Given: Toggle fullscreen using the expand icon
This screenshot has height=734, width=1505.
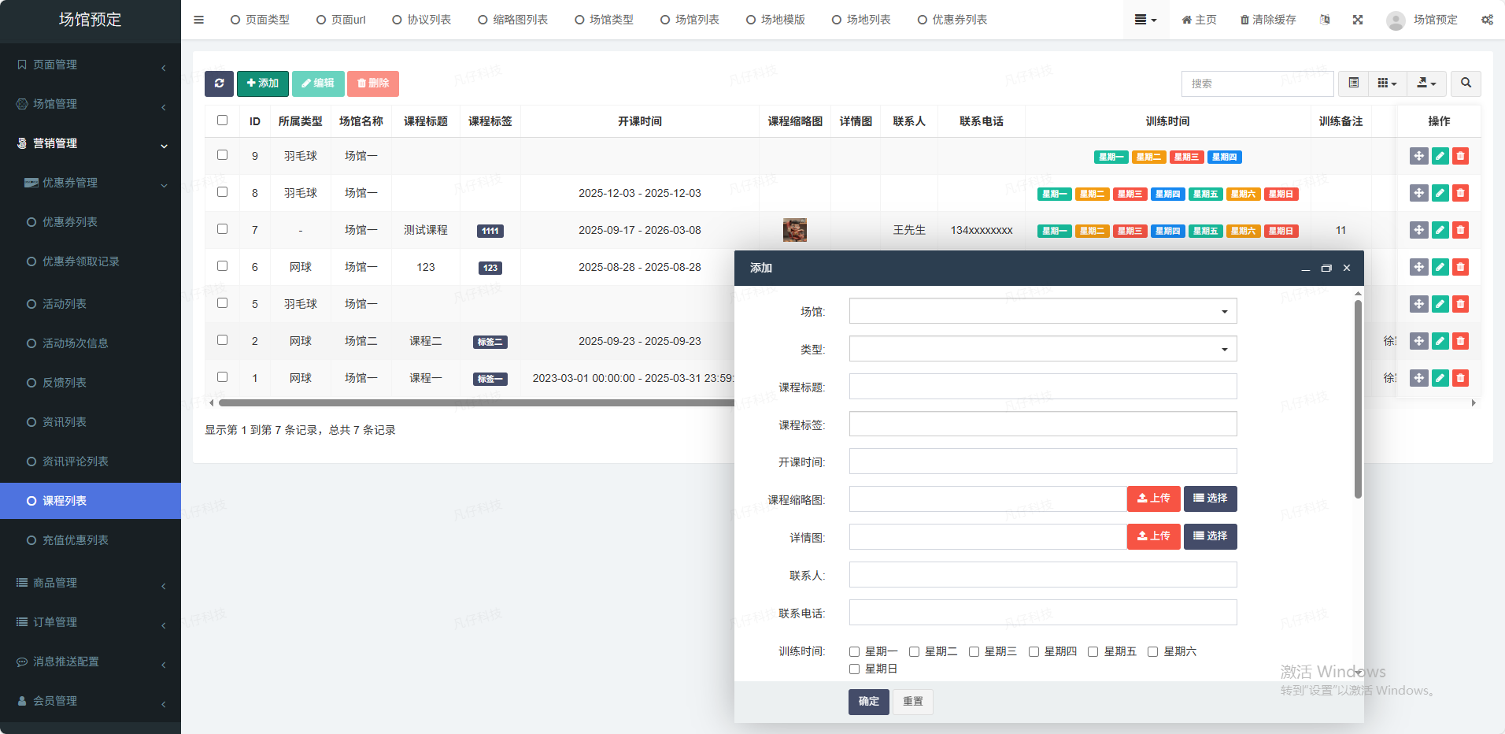Looking at the screenshot, I should (1358, 20).
